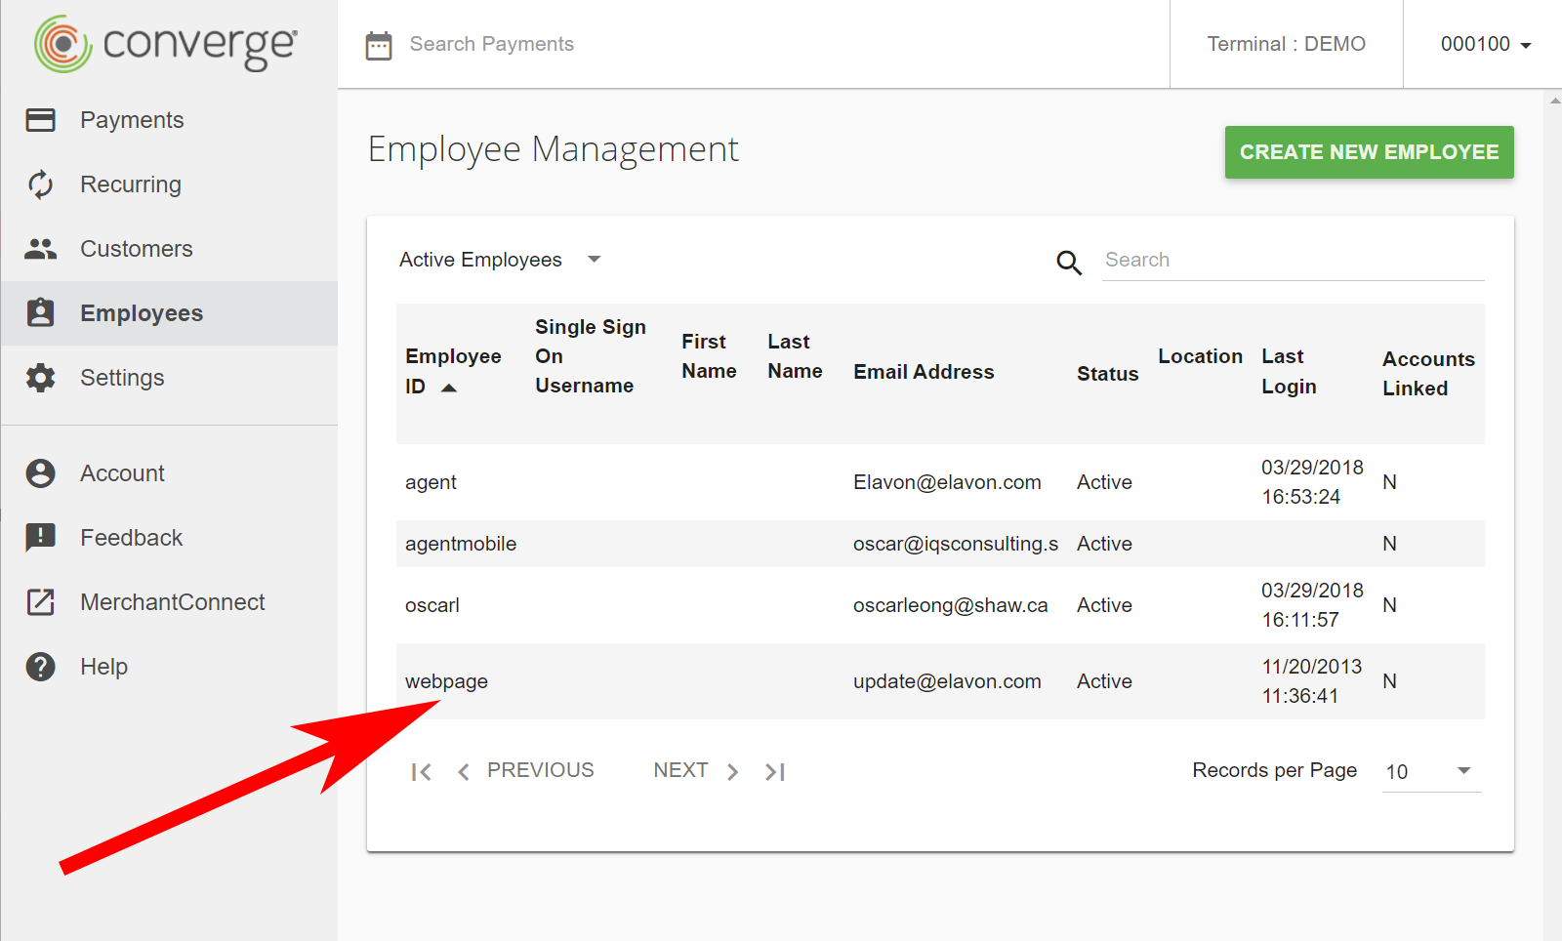Viewport: 1562px width, 941px height.
Task: Open the Payments menu item
Action: [x=169, y=120]
